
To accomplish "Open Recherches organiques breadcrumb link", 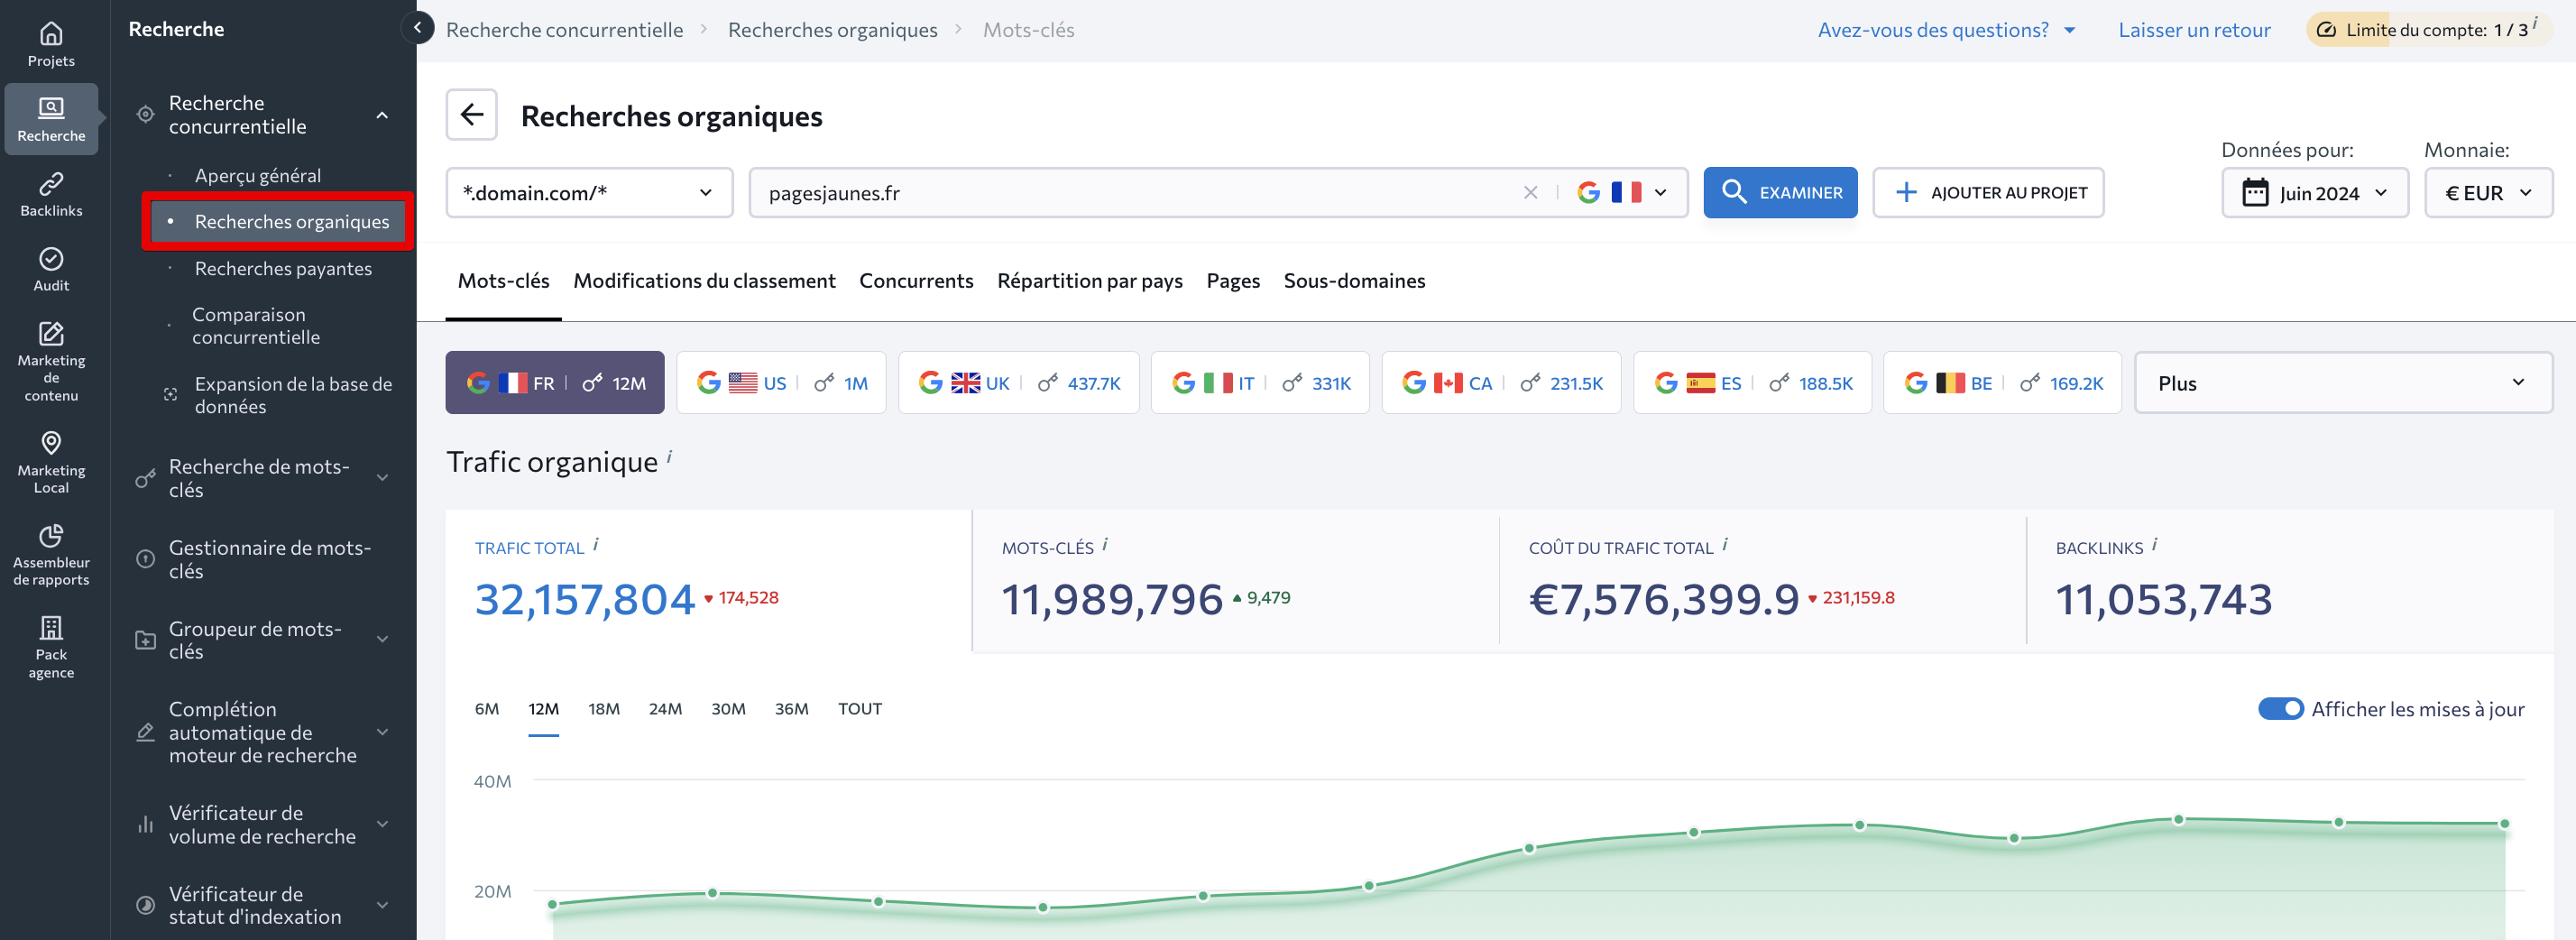I will (832, 29).
